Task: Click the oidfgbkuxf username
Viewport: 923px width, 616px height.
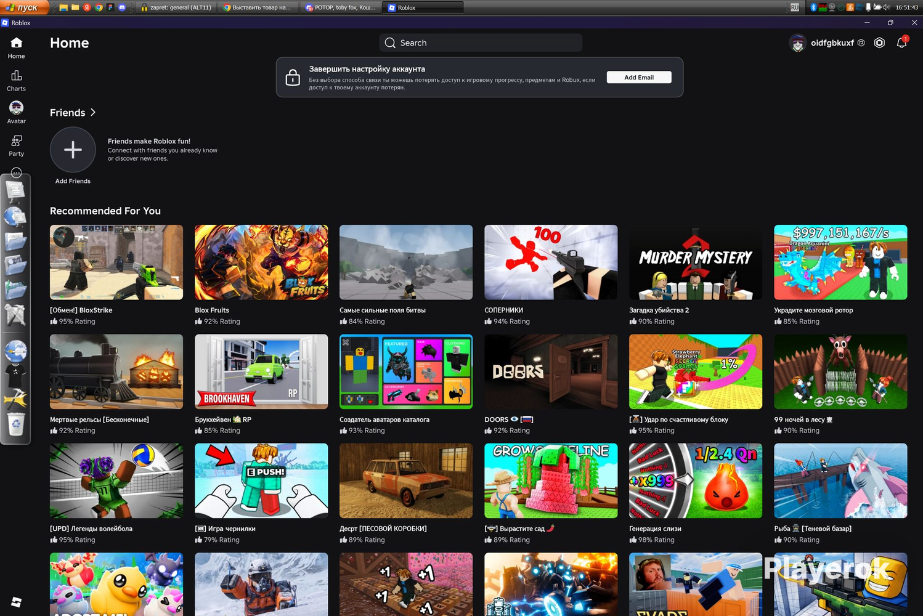Action: coord(832,43)
